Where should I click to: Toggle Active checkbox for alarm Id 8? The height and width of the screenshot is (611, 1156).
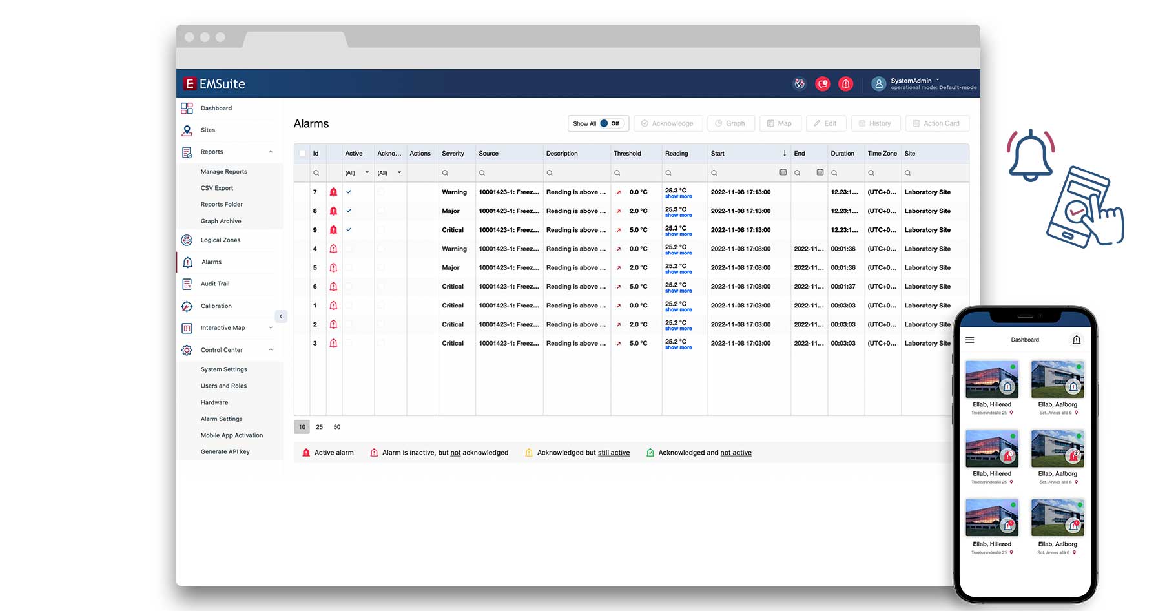[x=349, y=211]
